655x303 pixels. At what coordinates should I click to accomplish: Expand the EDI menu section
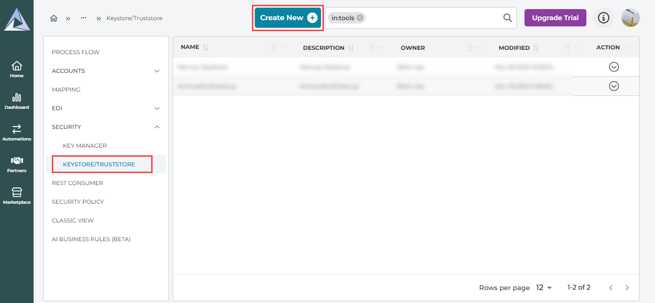tap(156, 108)
